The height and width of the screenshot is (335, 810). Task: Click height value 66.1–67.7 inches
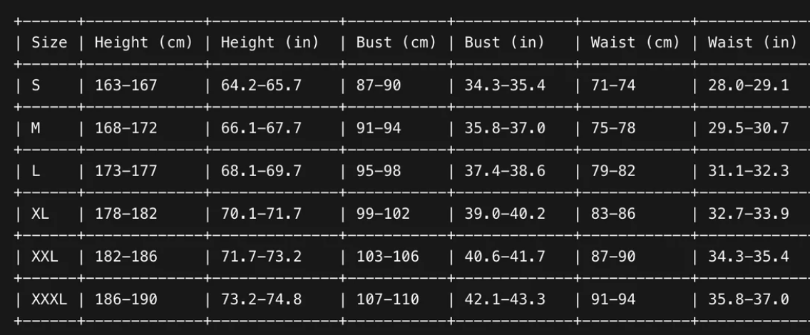coord(261,128)
